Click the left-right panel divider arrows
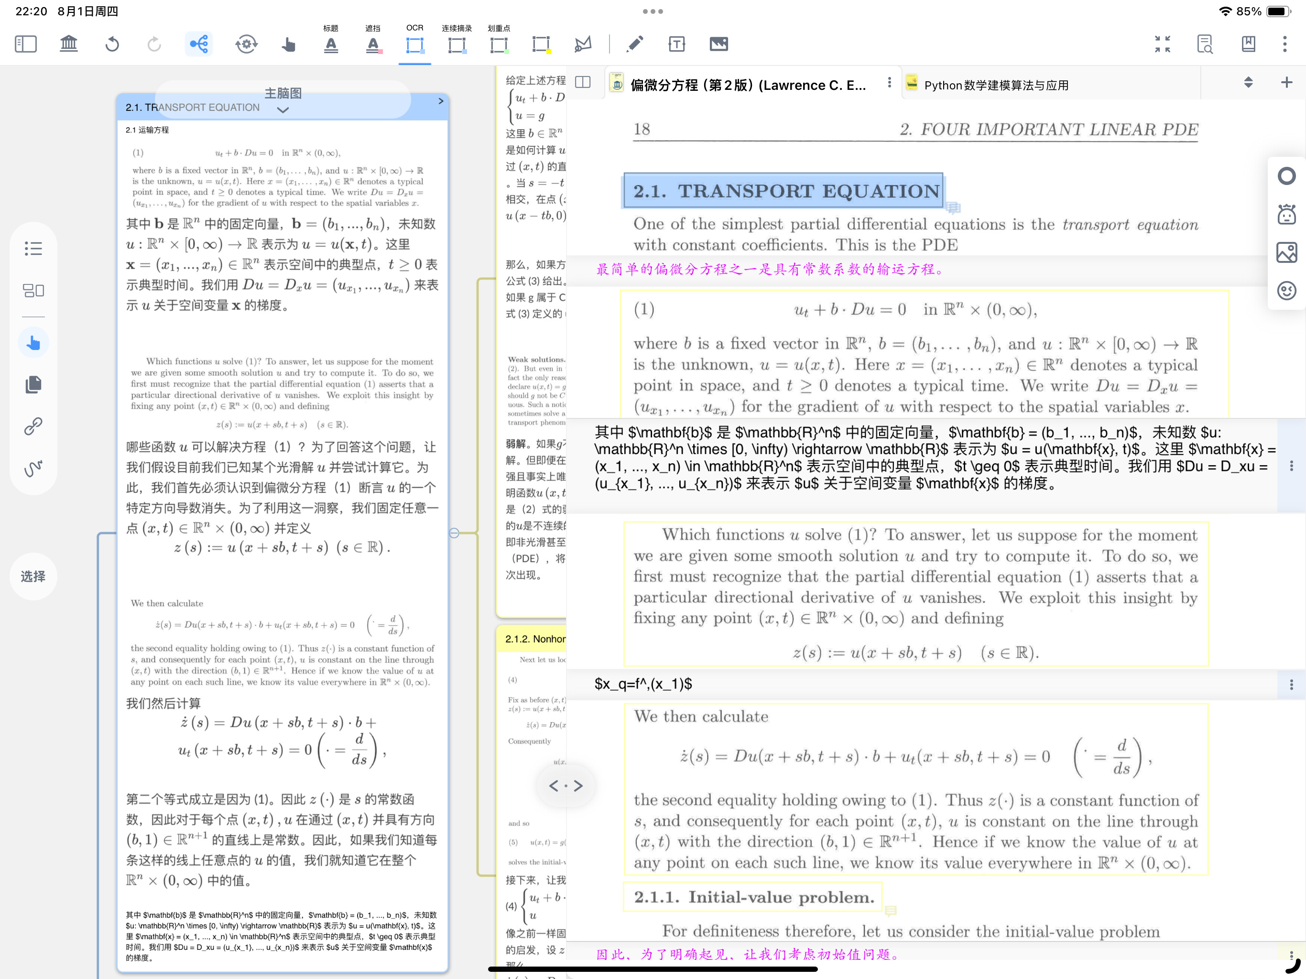The image size is (1306, 979). point(566,785)
